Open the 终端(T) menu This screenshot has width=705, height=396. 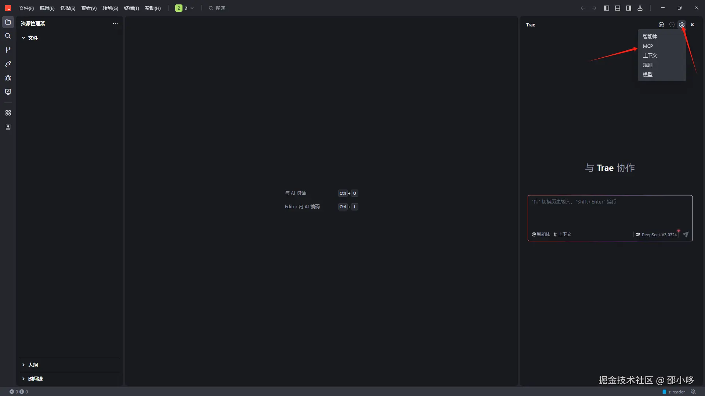[131, 8]
